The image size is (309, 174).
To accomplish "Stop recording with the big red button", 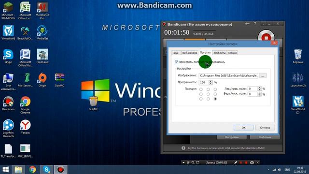I will point(266,38).
